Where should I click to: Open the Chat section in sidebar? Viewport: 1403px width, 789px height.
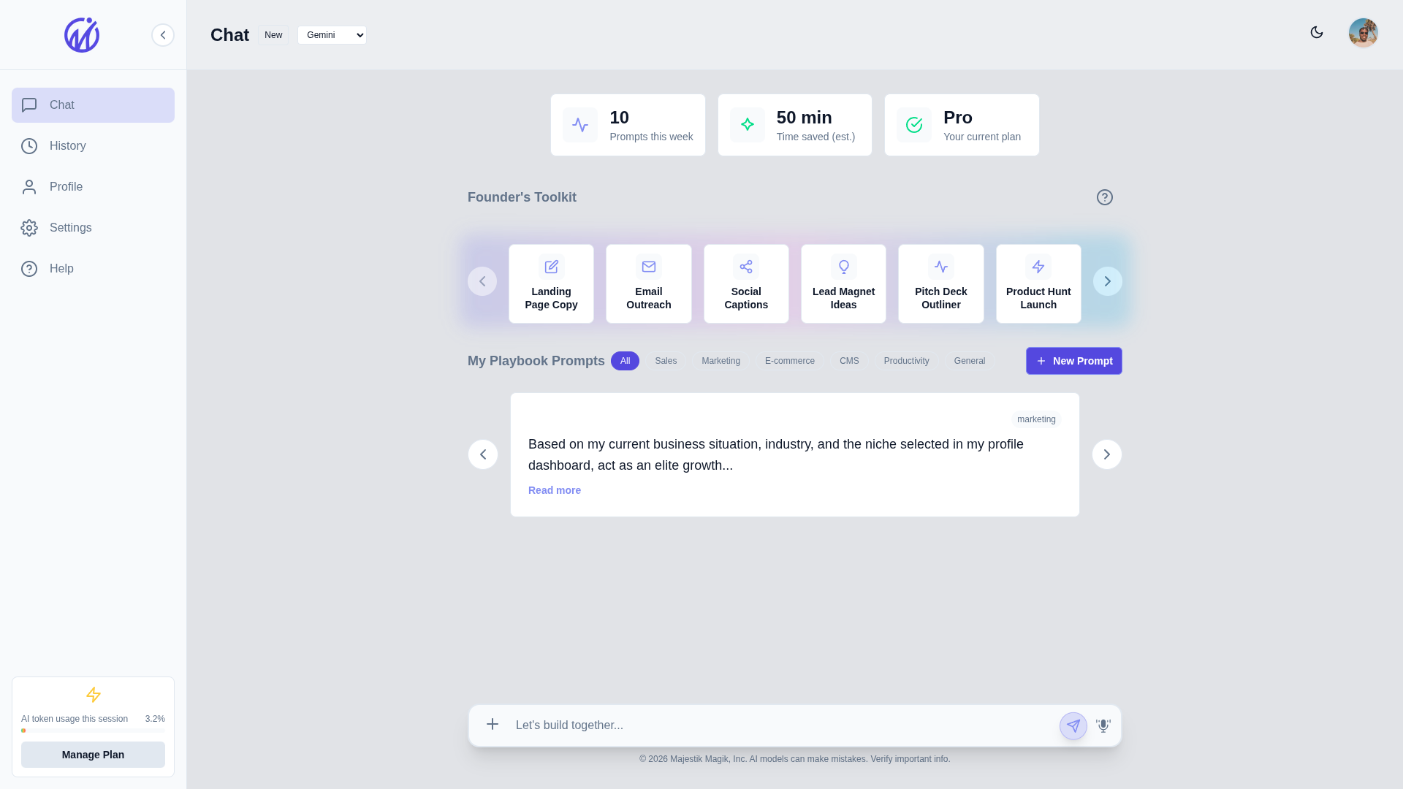click(x=93, y=105)
